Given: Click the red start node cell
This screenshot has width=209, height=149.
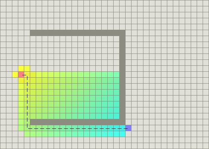Looking at the screenshot, I should pos(21,74).
